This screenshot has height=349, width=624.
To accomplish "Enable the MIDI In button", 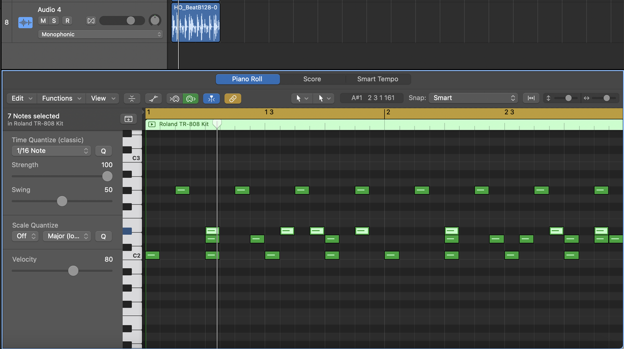I will (x=175, y=98).
